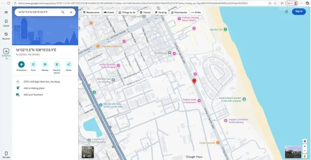The width and height of the screenshot is (311, 160).
Task: Open the Street View thumbnail
Action: point(293,152)
